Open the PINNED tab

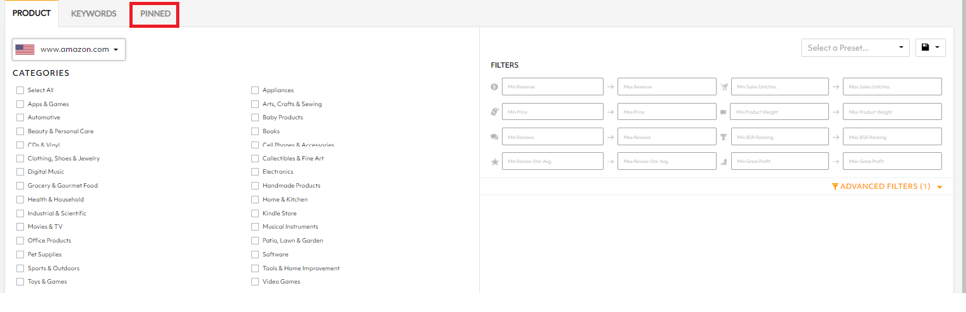click(x=155, y=14)
